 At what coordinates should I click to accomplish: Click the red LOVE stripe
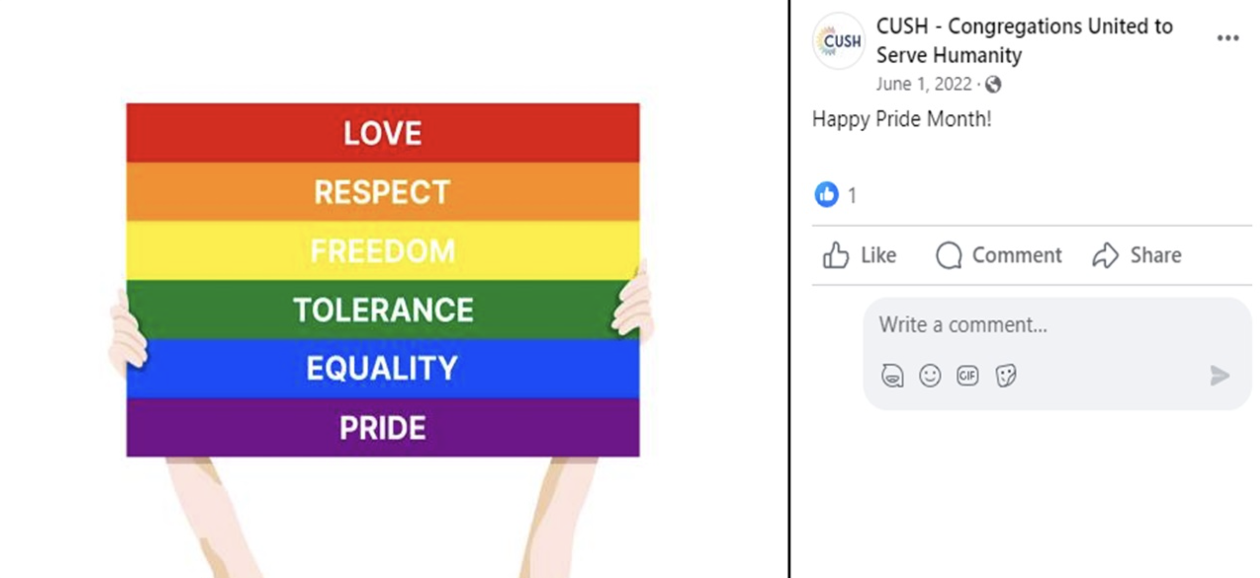pos(383,133)
